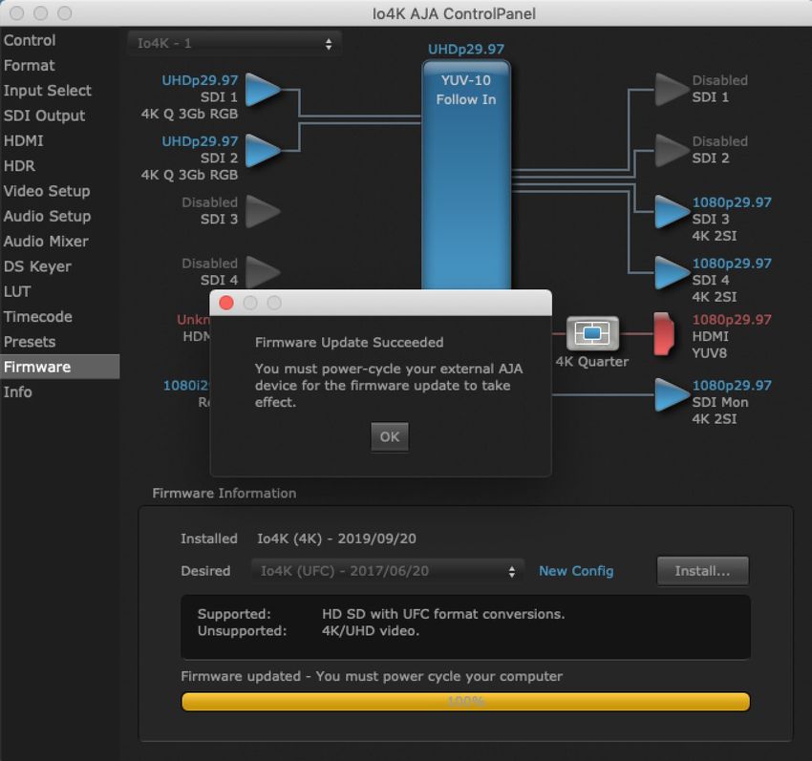Click the SDI 4 output label
812x761 pixels.
pos(711,280)
